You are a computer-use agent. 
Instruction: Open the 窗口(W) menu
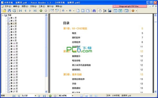[x=50, y=6]
